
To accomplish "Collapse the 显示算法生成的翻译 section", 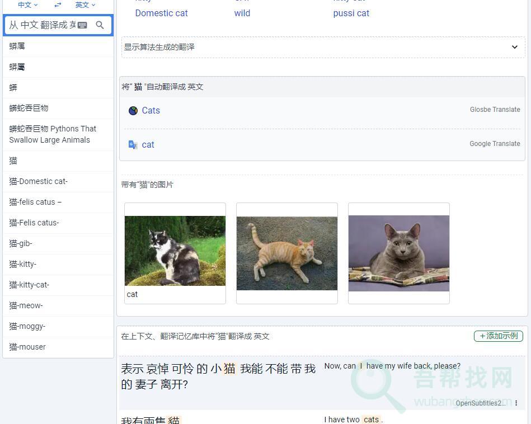I will (x=514, y=47).
